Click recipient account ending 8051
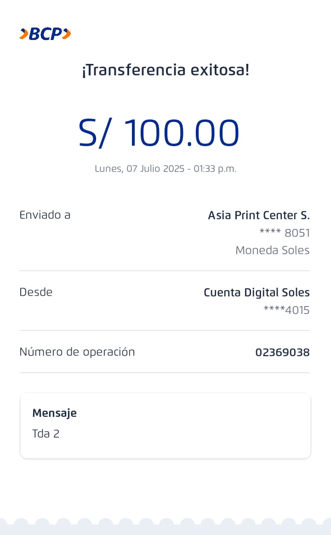 coord(285,233)
